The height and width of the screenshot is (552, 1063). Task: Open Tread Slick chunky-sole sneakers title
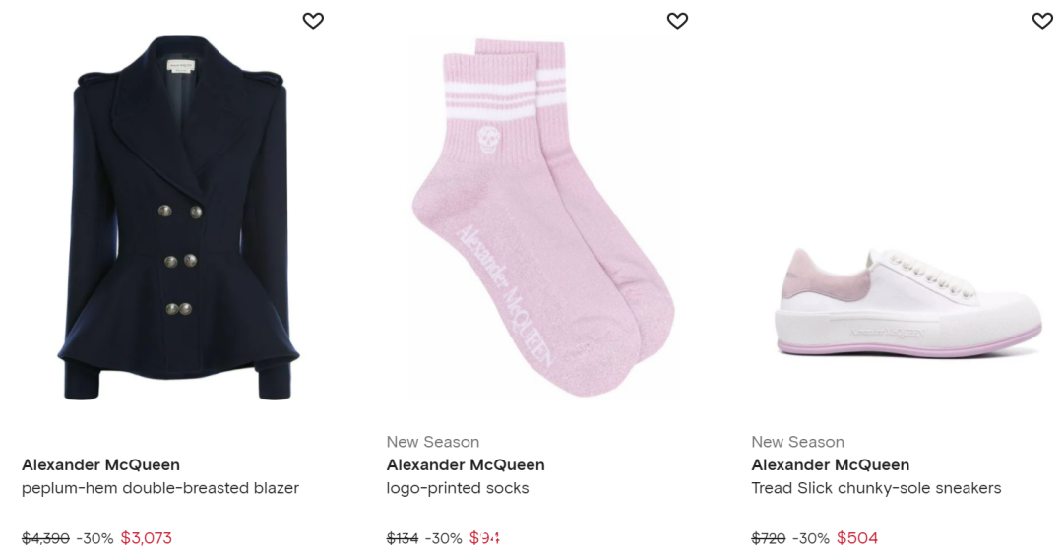coord(876,488)
